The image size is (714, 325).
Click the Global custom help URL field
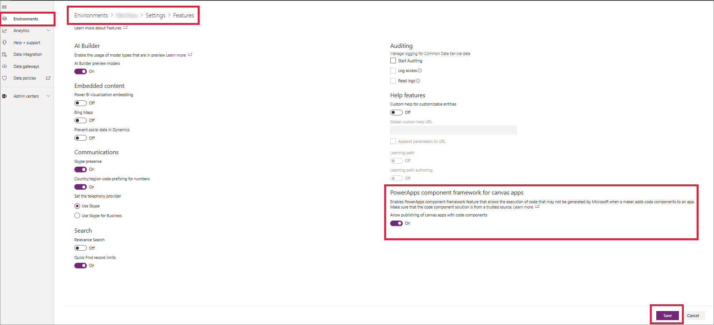point(453,130)
